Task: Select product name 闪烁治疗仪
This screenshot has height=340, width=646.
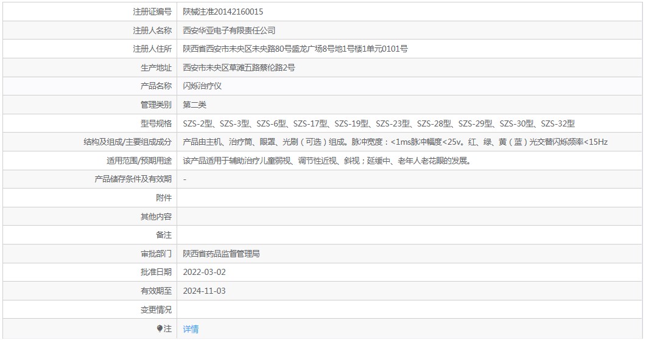Action: point(202,86)
